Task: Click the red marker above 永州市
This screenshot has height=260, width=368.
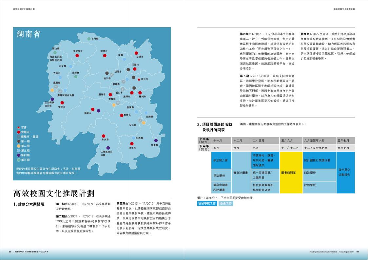Action: coord(104,136)
